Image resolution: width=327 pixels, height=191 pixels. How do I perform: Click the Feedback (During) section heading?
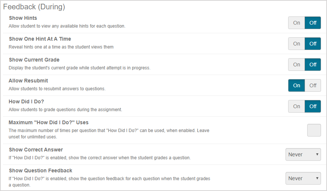(34, 7)
